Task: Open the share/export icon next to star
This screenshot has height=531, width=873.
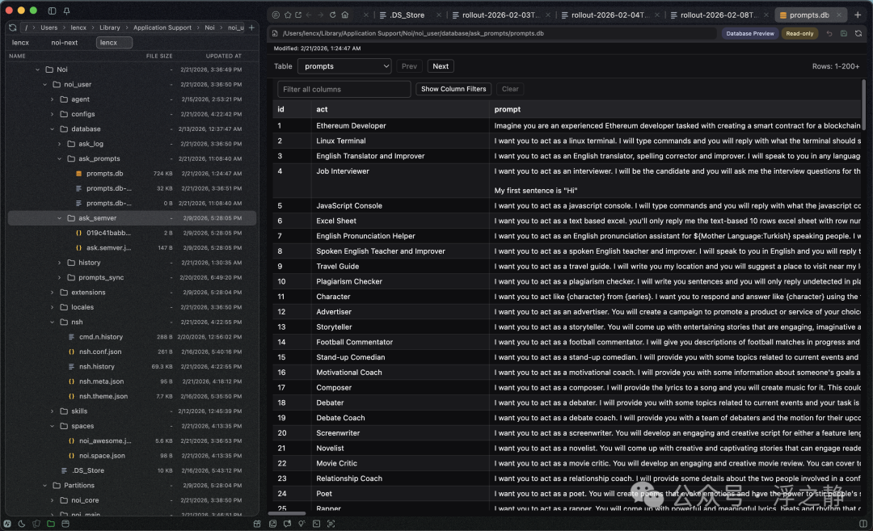Action: pos(298,15)
